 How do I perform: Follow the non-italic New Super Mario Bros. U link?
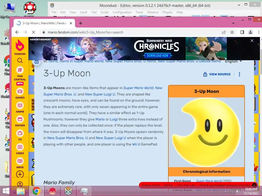point(68,138)
